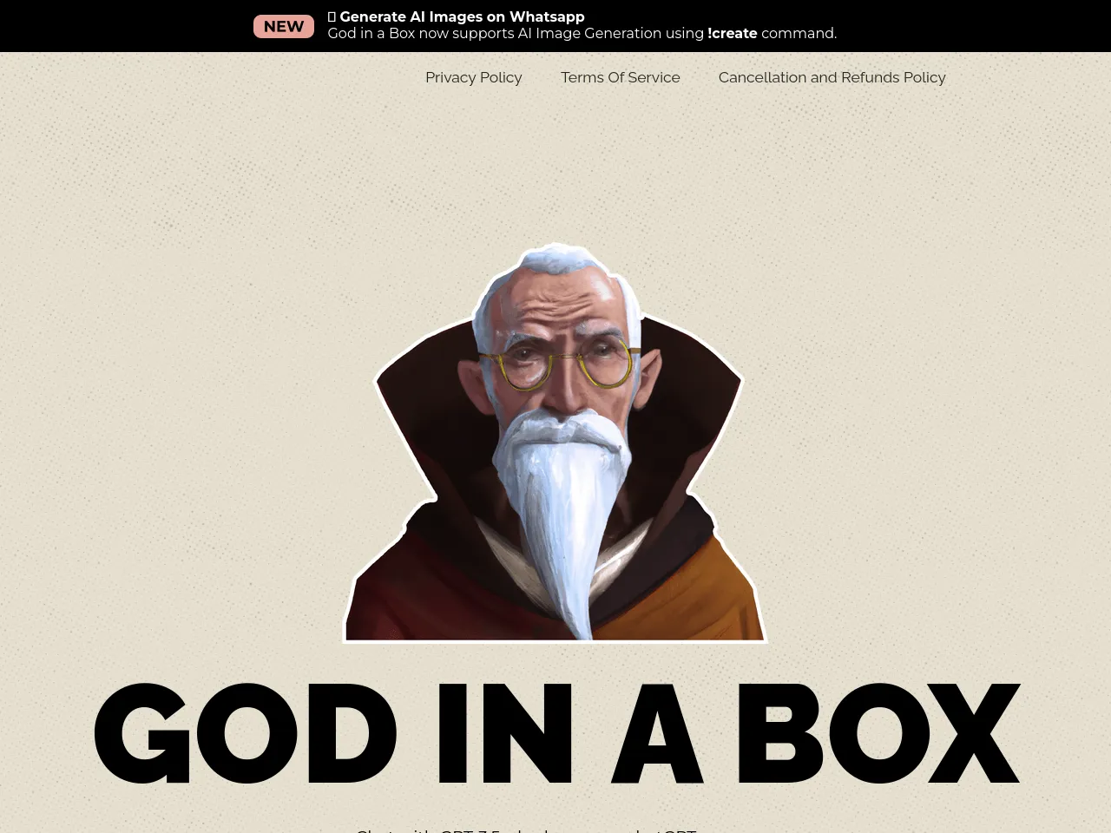Click the orange part of the wizard's robe
This screenshot has height=833, width=1111.
point(694,599)
